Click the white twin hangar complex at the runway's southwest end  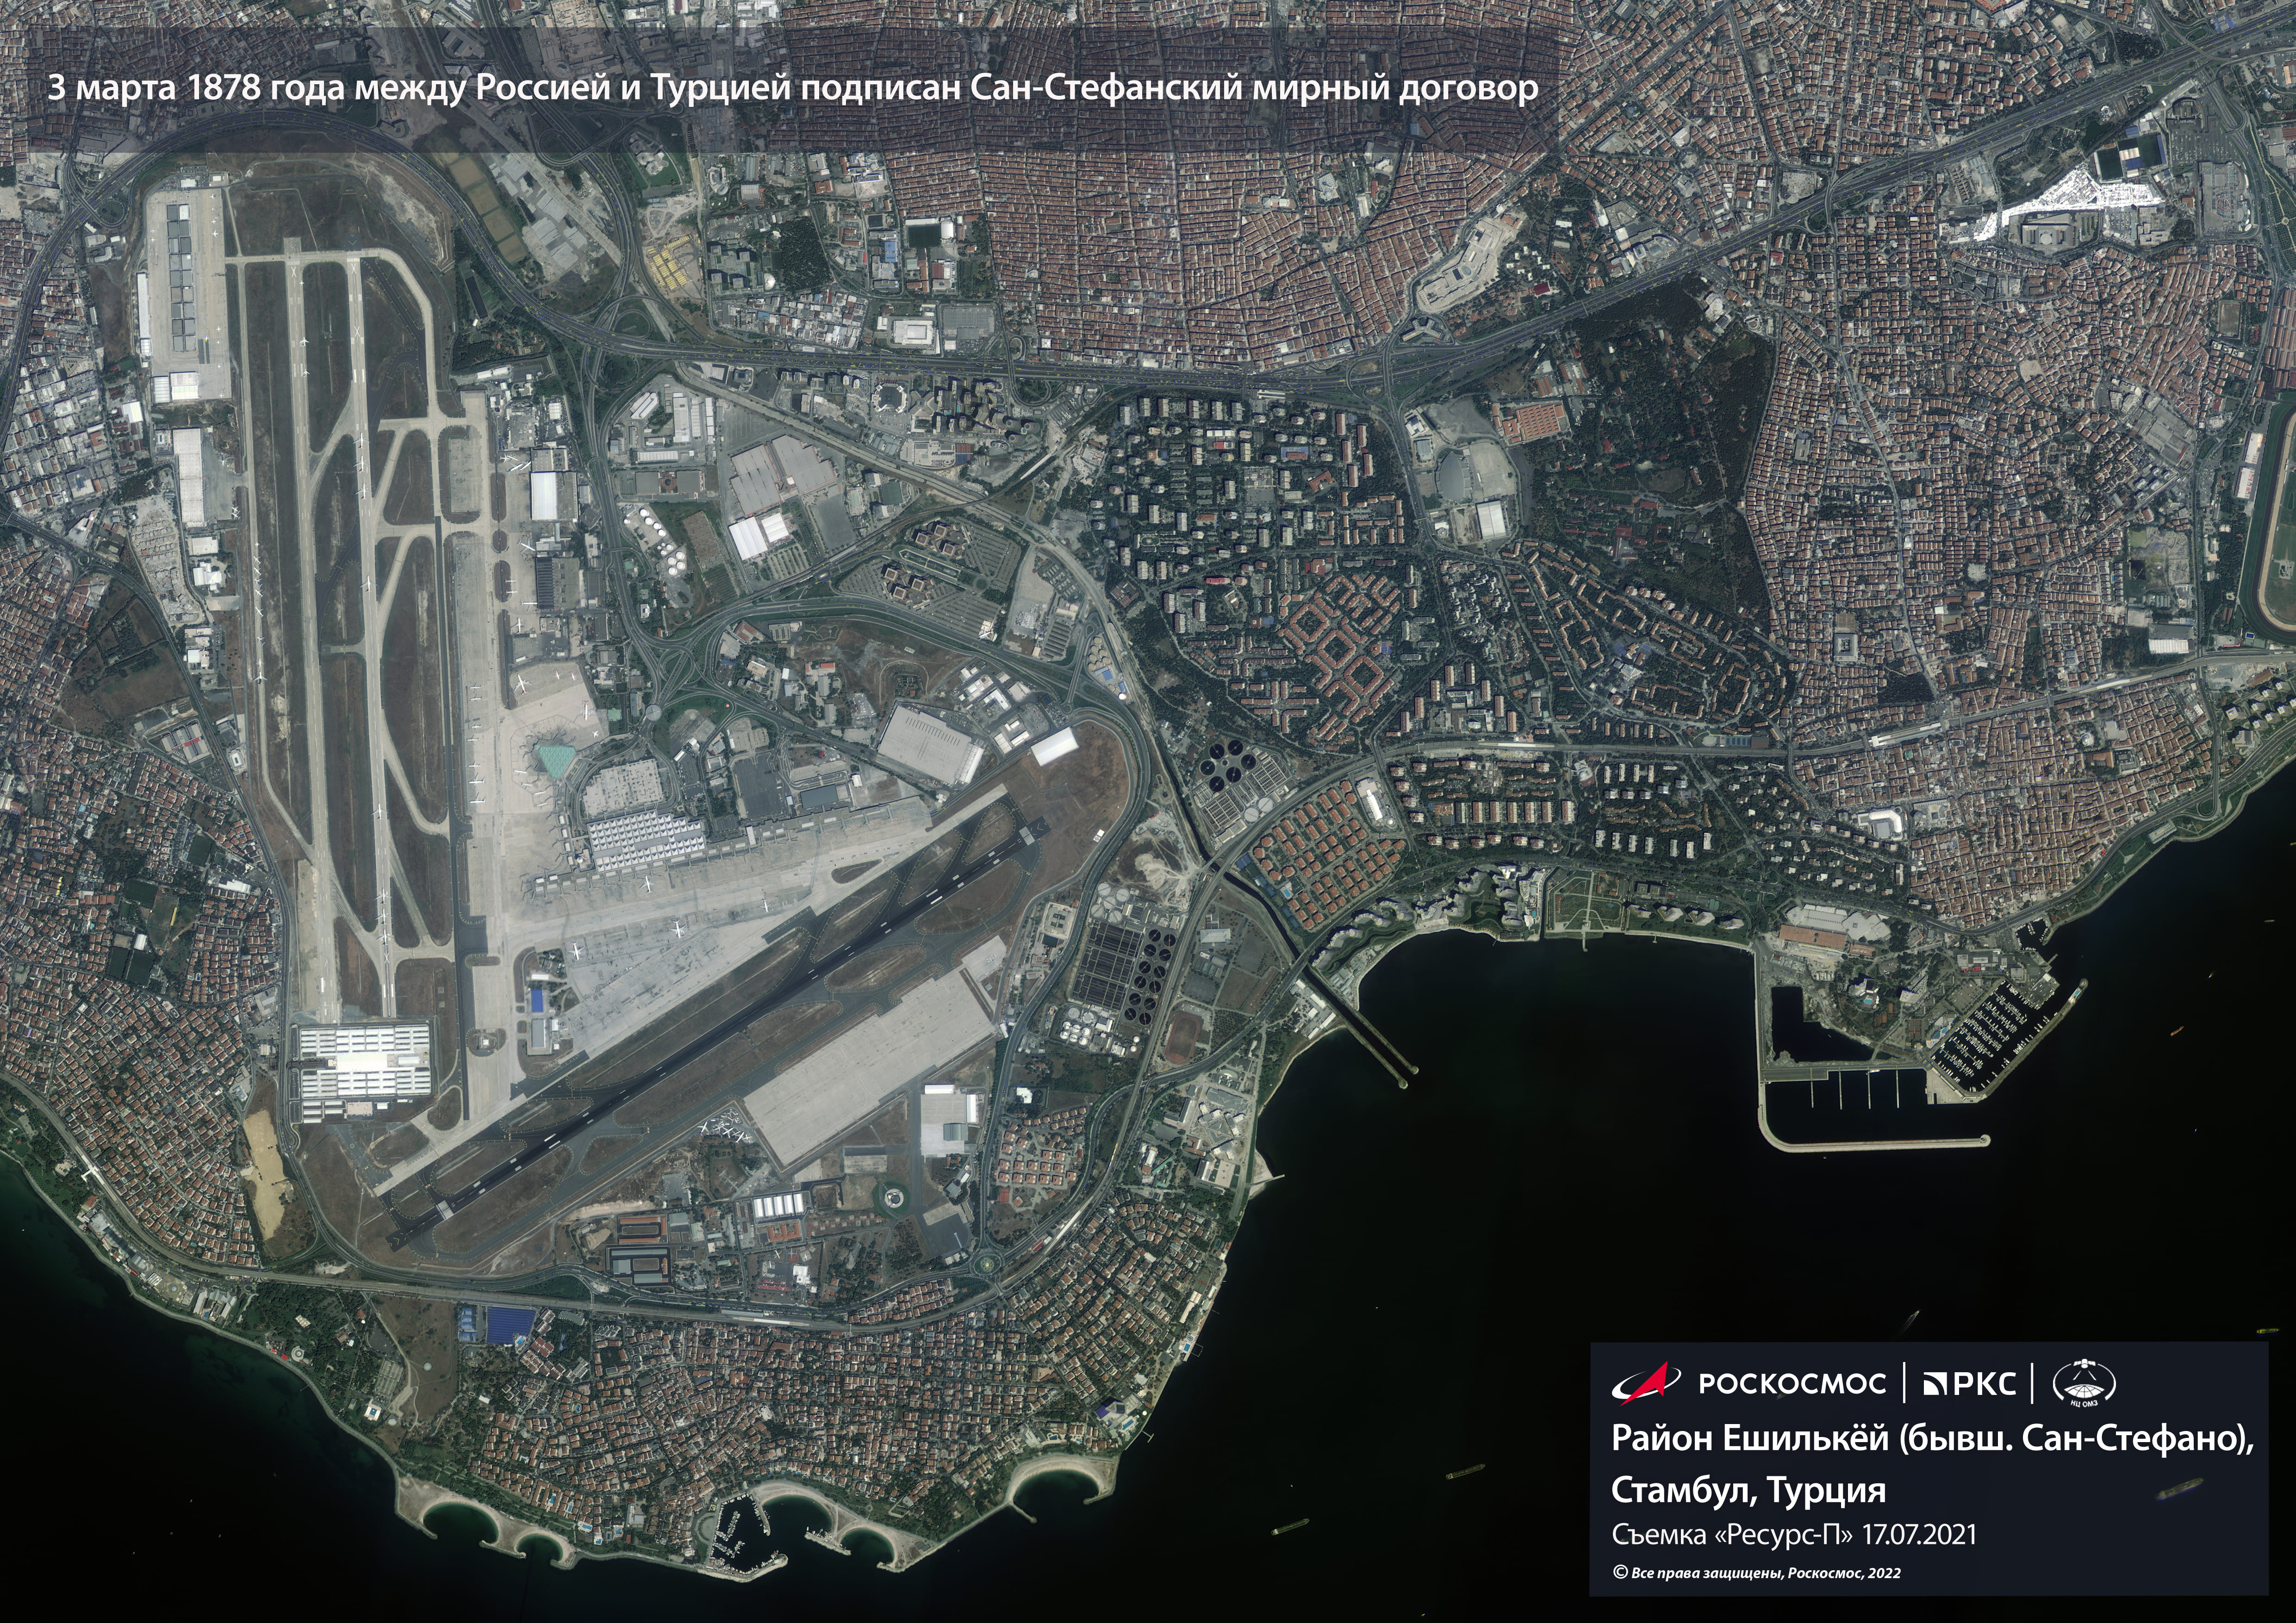click(365, 1061)
